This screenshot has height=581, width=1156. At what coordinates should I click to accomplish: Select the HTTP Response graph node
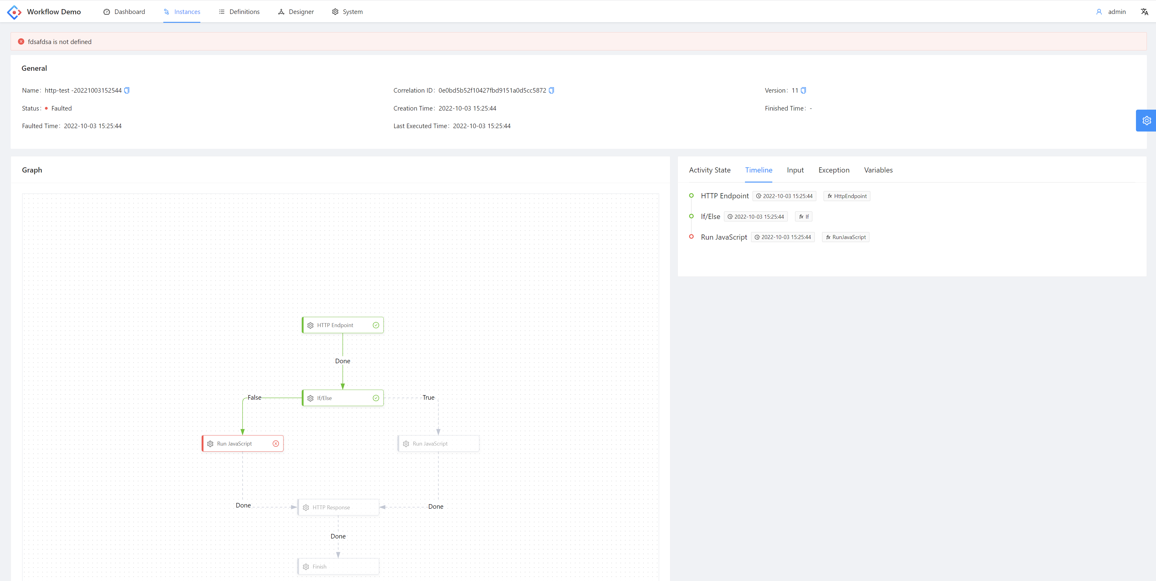pyautogui.click(x=338, y=508)
